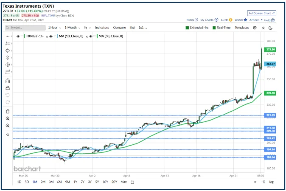
Task: Remove the MA (10, Close, 0) indicator
Action: coord(87,37)
